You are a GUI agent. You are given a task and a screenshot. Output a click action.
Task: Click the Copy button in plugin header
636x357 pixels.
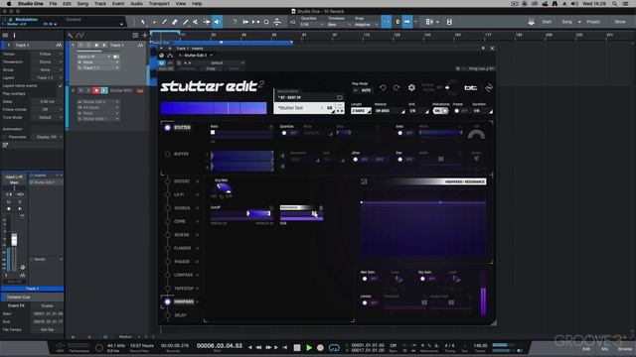[211, 68]
